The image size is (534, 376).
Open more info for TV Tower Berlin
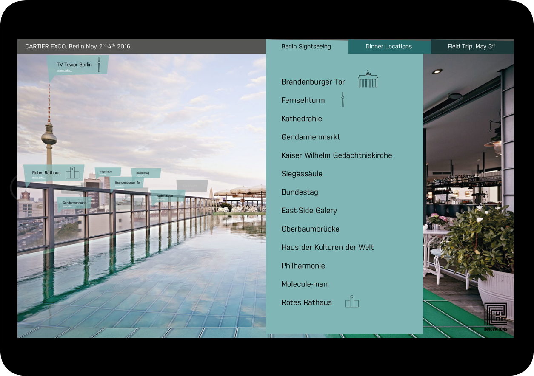[64, 71]
